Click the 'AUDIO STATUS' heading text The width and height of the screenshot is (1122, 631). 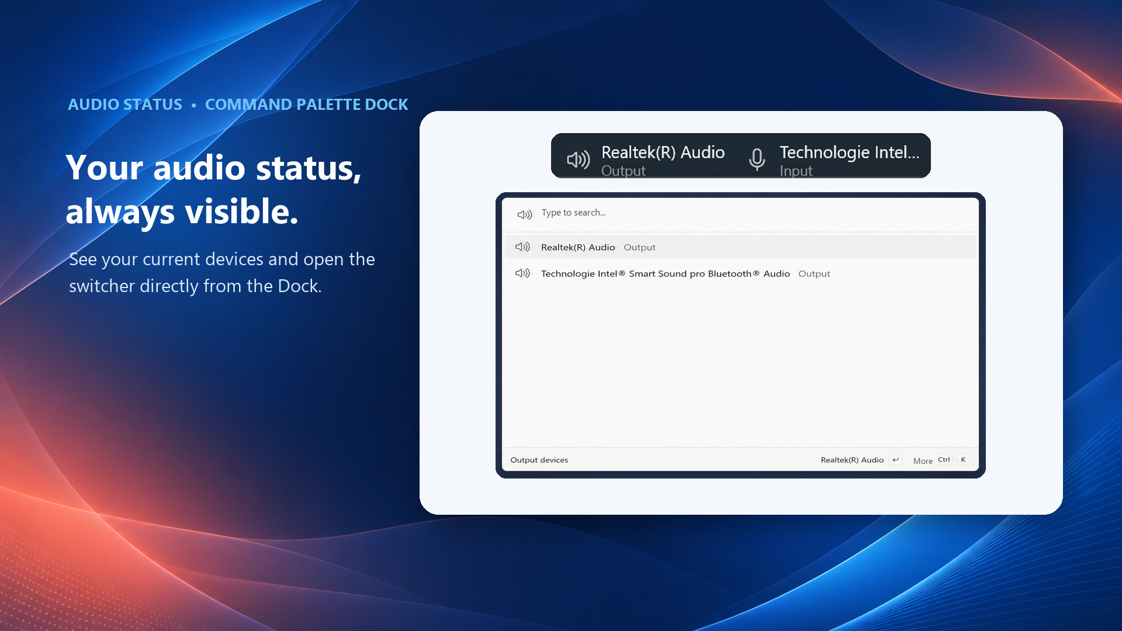click(125, 105)
